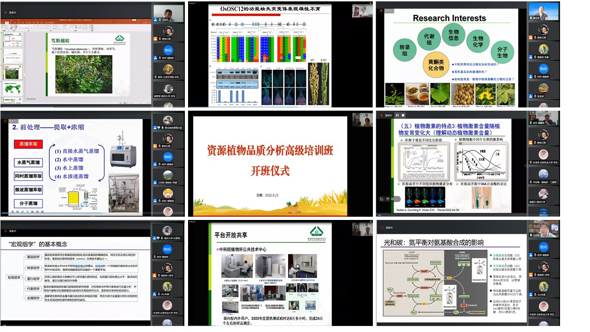
Task: Click blue 物所 avatar beside amino acid slide
Action: coord(543,247)
